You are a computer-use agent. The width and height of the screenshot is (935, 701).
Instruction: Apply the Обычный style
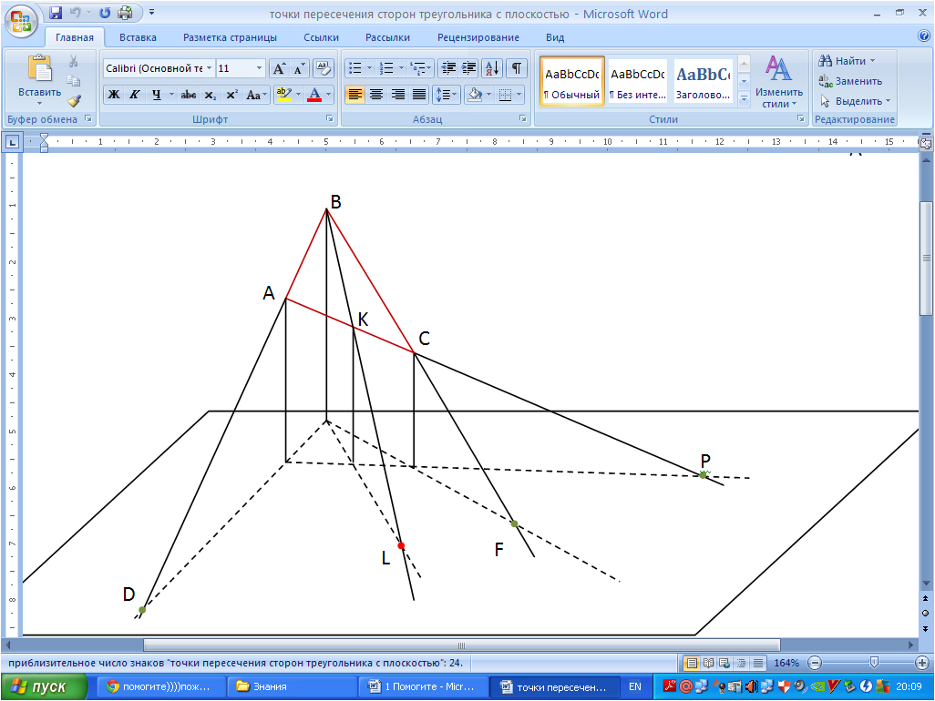click(x=572, y=82)
